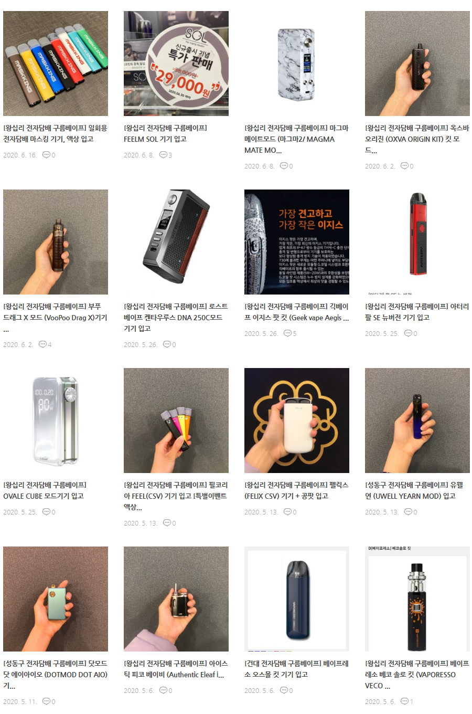Image resolution: width=472 pixels, height=714 pixels.
Task: Click comment bubble under Geek vape Aegis post
Action: click(x=287, y=333)
